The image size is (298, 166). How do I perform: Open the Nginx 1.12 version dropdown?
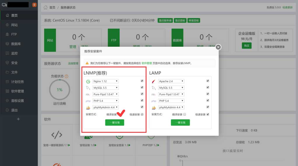pos(105,81)
